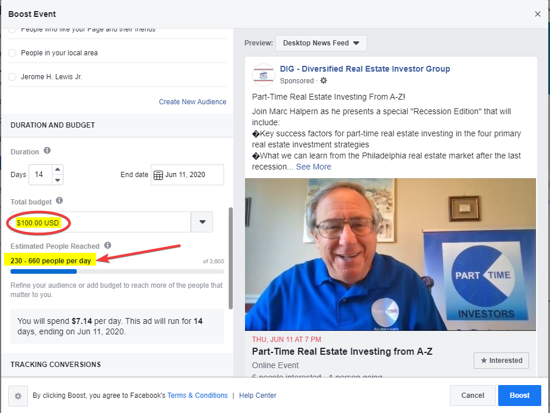550x413 pixels.
Task: Open the Desktop News Feed preview dropdown
Action: (321, 43)
